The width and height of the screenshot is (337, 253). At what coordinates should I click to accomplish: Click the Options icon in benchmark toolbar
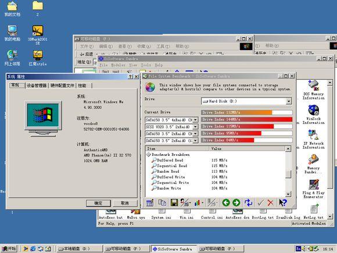(x=150, y=202)
